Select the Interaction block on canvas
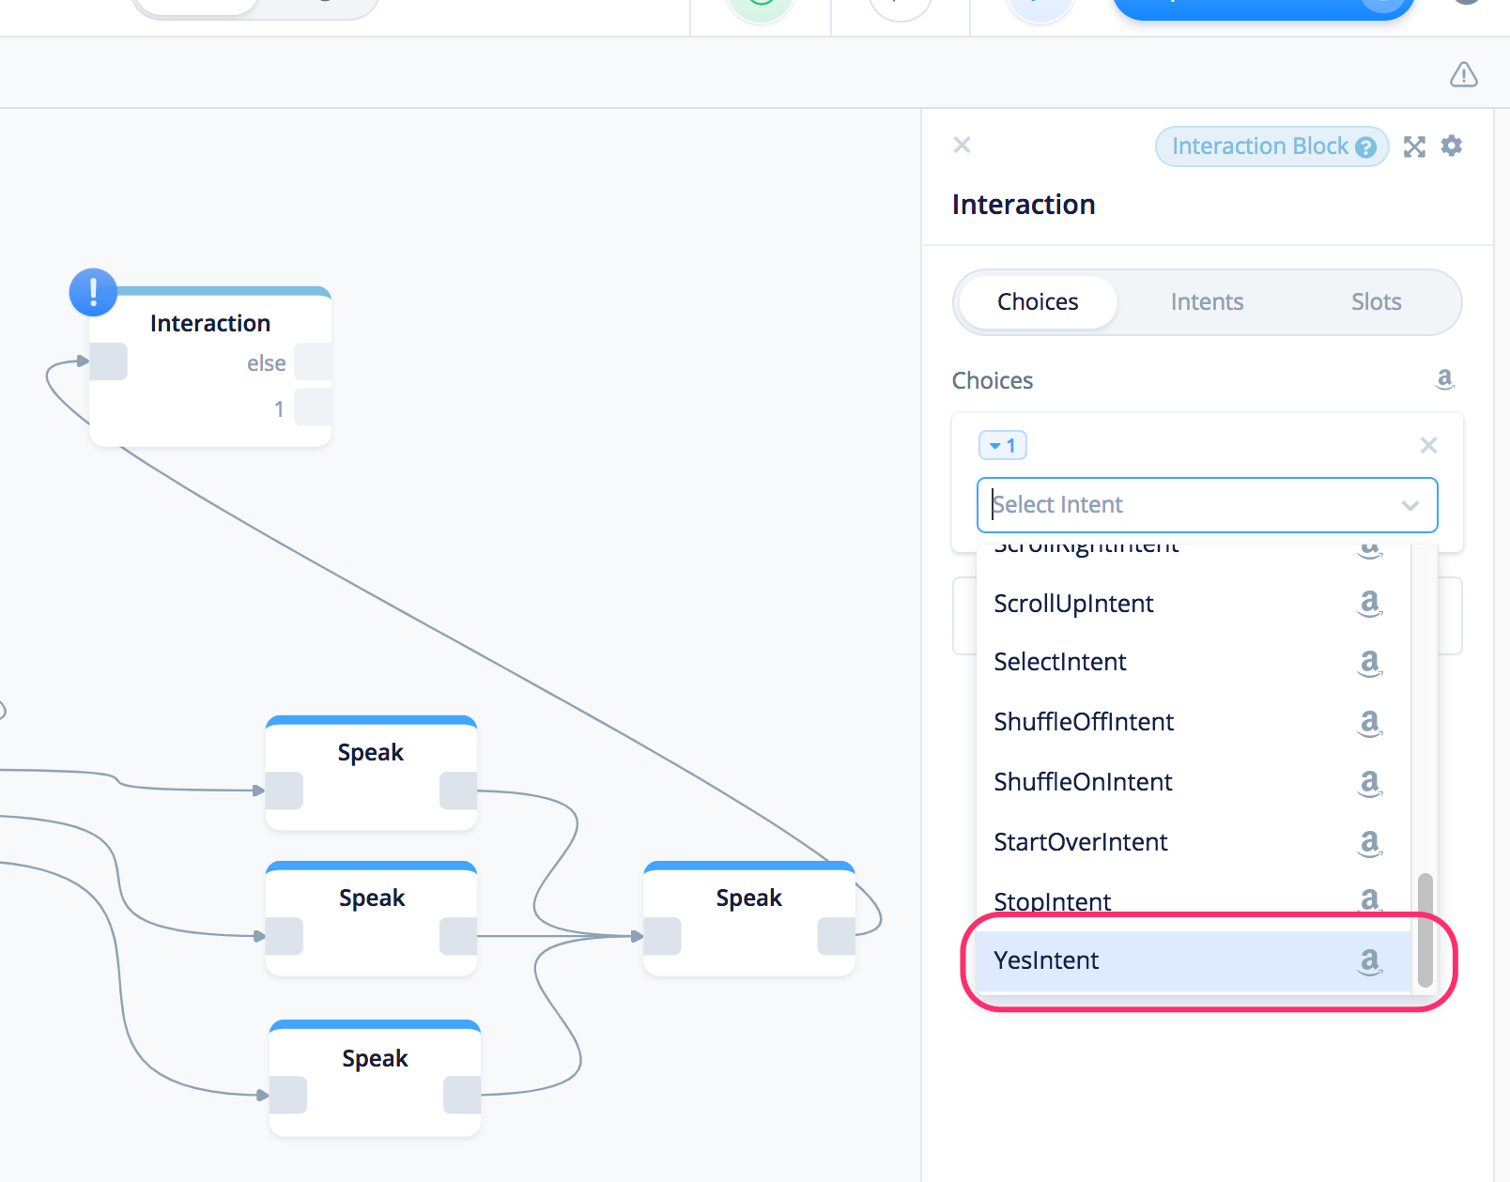Screen dimensions: 1510x1182 (210, 324)
